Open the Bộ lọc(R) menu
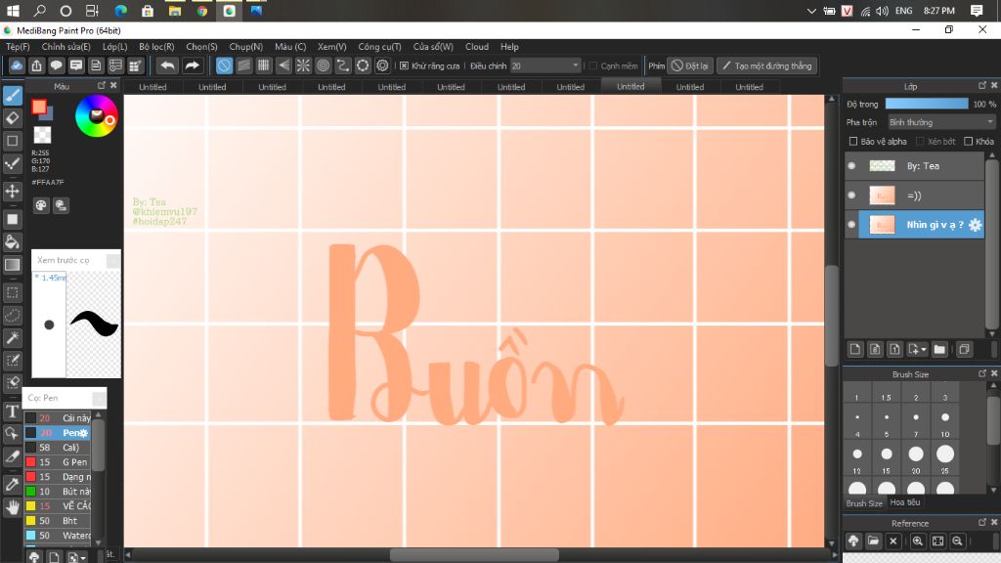Image resolution: width=1001 pixels, height=563 pixels. (156, 47)
